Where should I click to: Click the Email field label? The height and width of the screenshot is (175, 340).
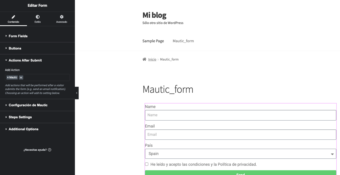[x=150, y=126]
